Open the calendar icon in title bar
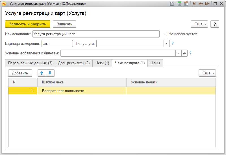This screenshot has width=226, height=155. 186,4
